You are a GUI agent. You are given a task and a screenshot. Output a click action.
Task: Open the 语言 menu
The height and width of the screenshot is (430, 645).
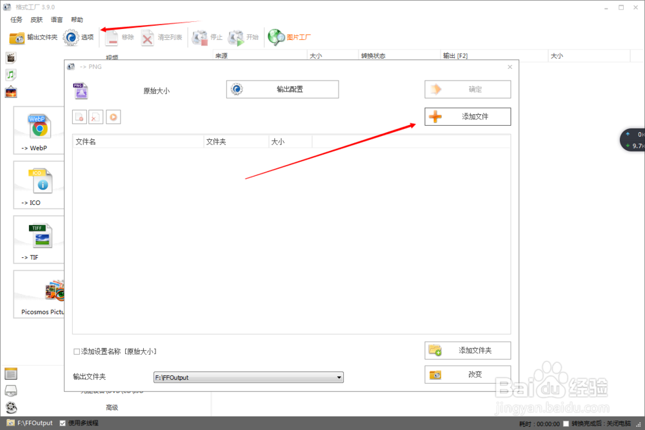pos(56,19)
